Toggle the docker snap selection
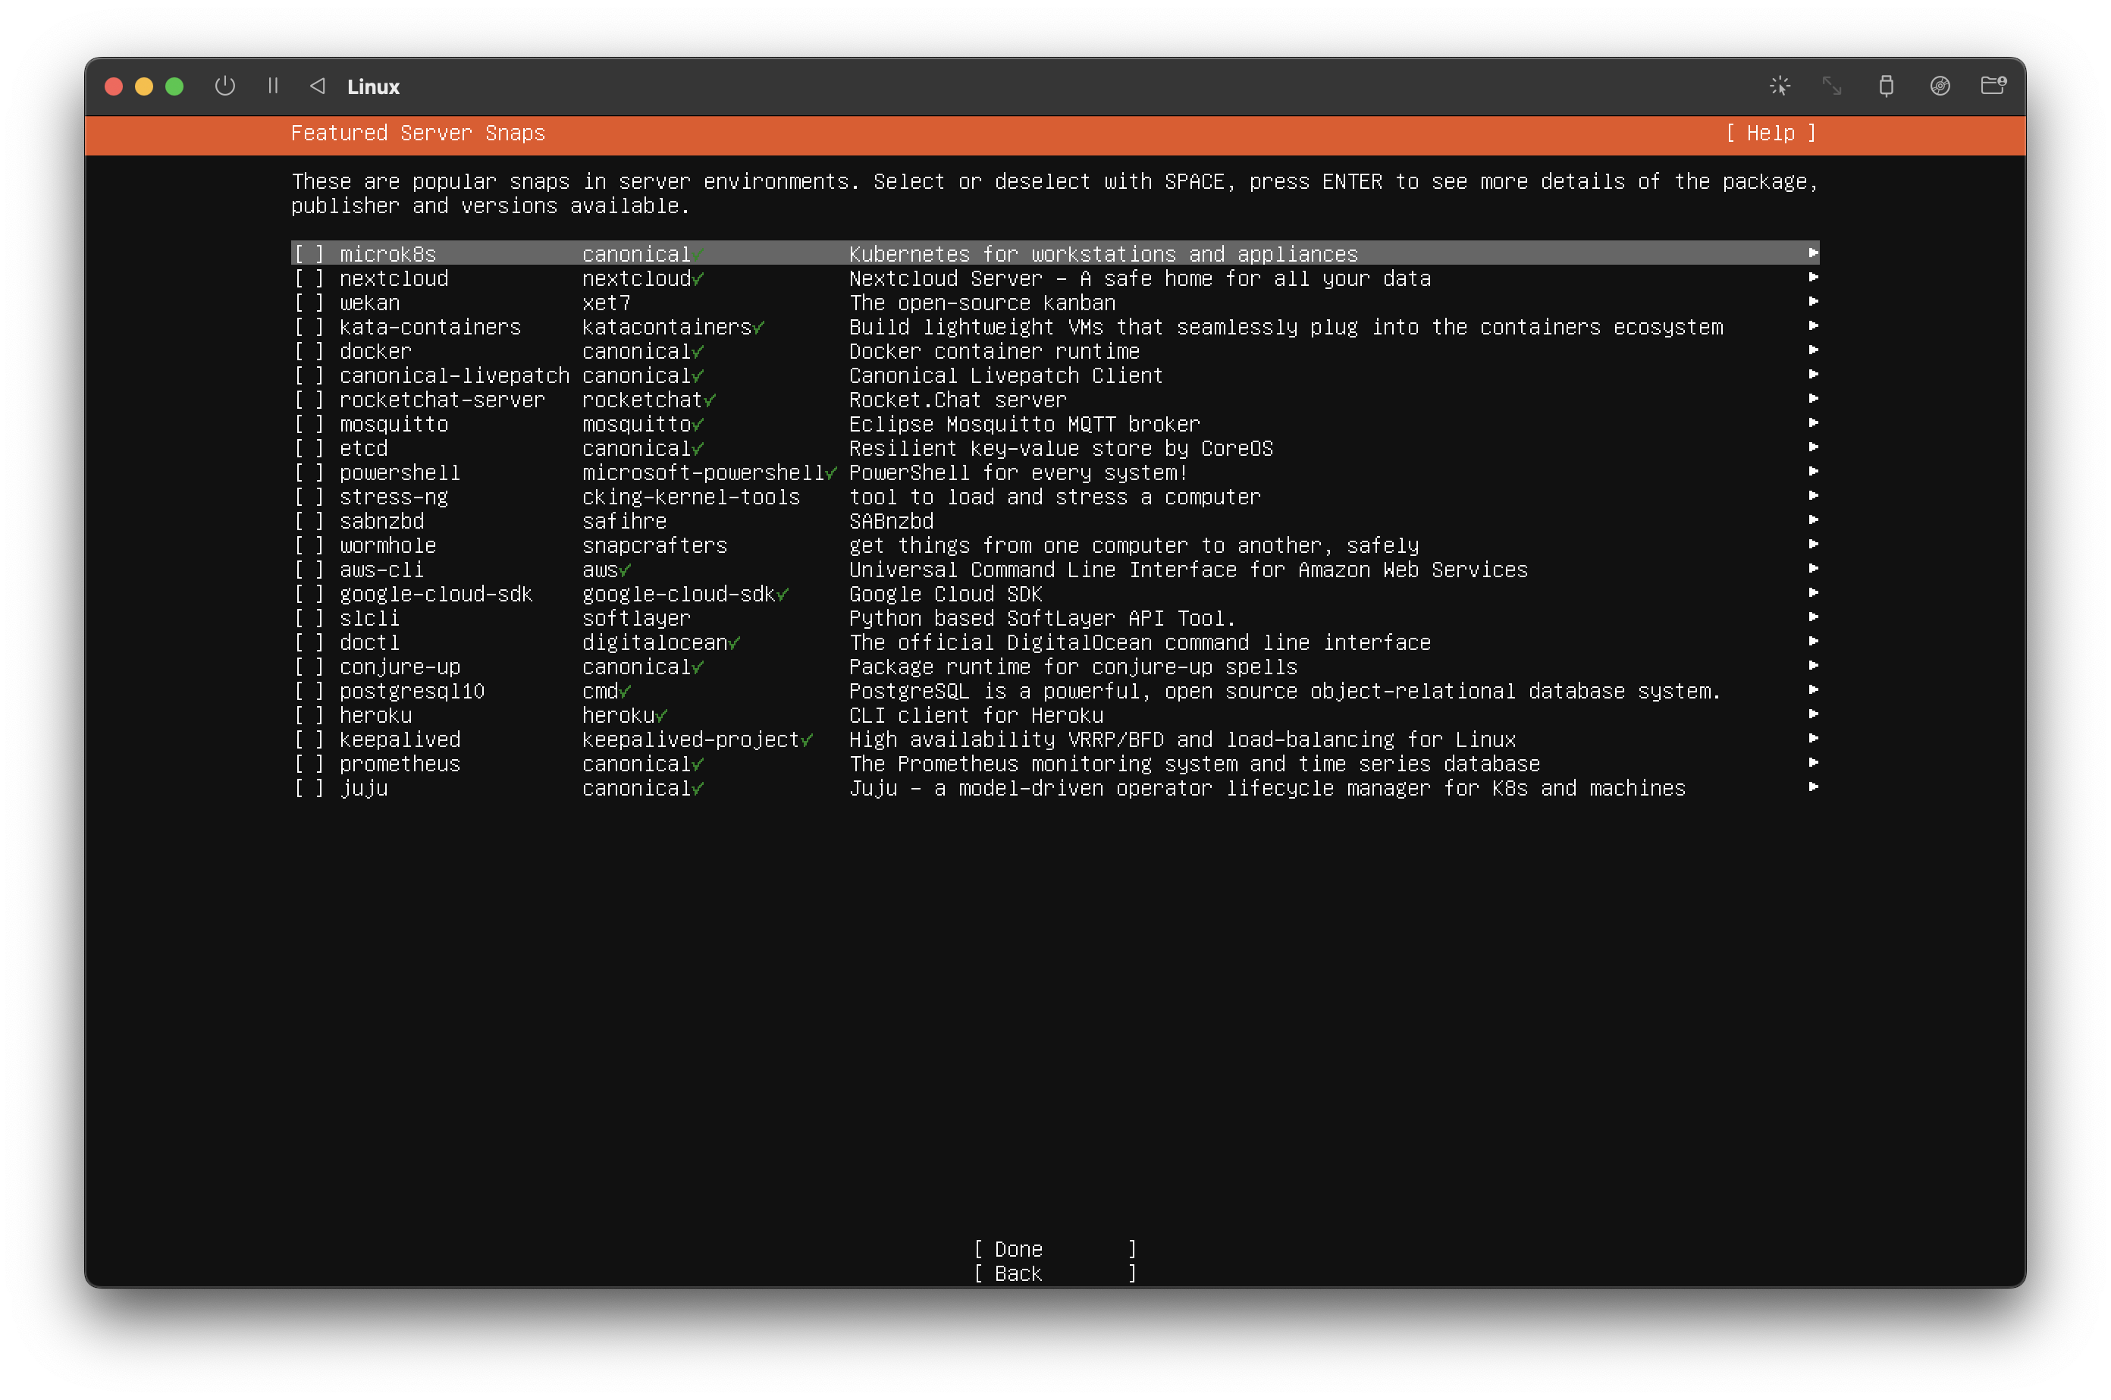This screenshot has width=2111, height=1400. (309, 352)
